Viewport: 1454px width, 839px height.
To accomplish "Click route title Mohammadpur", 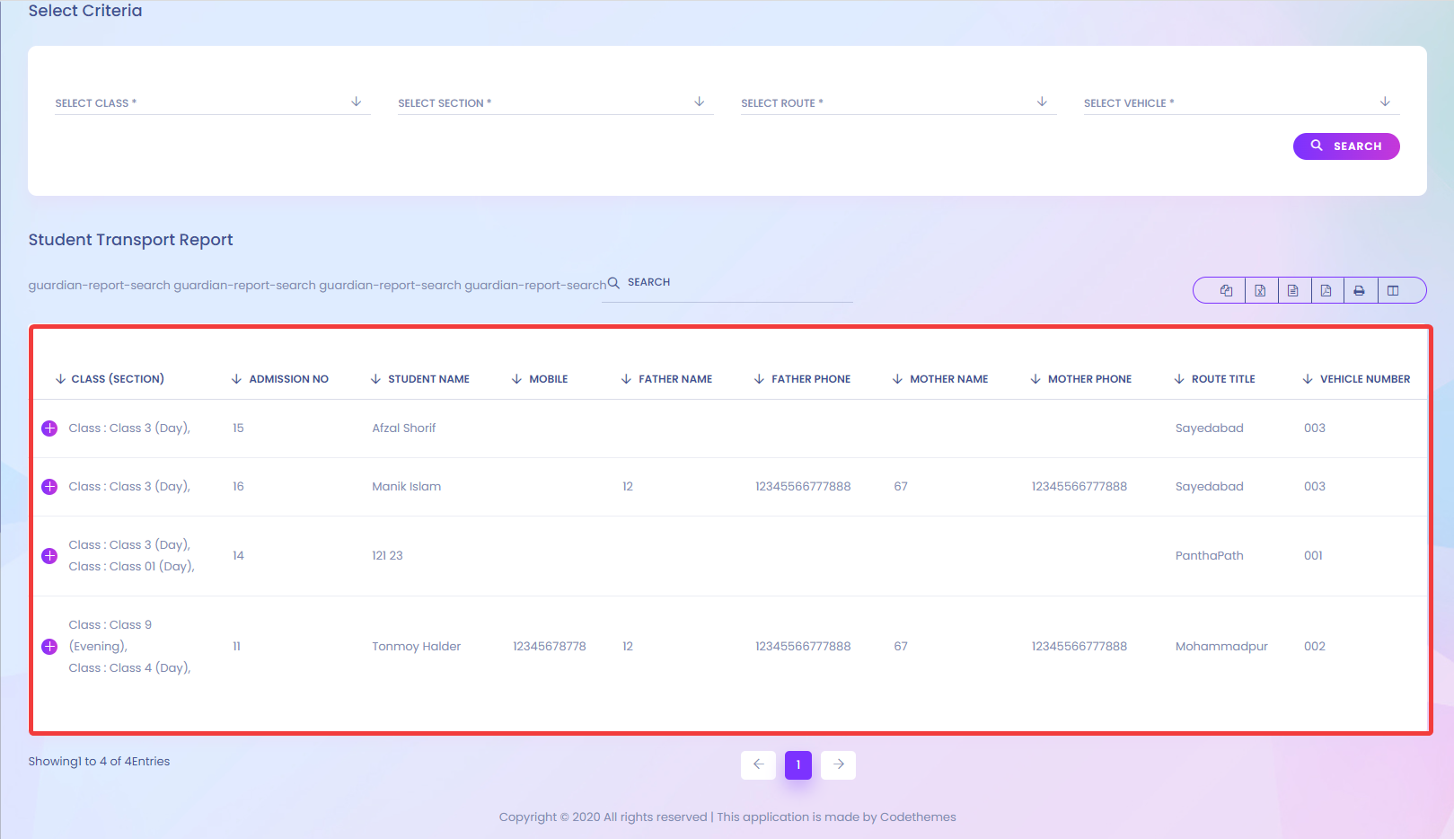I will coord(1221,647).
